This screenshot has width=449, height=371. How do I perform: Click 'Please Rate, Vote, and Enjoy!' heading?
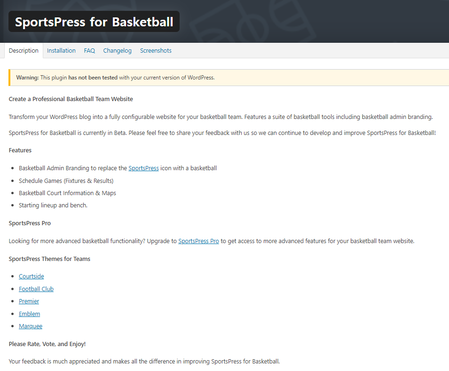[47, 344]
